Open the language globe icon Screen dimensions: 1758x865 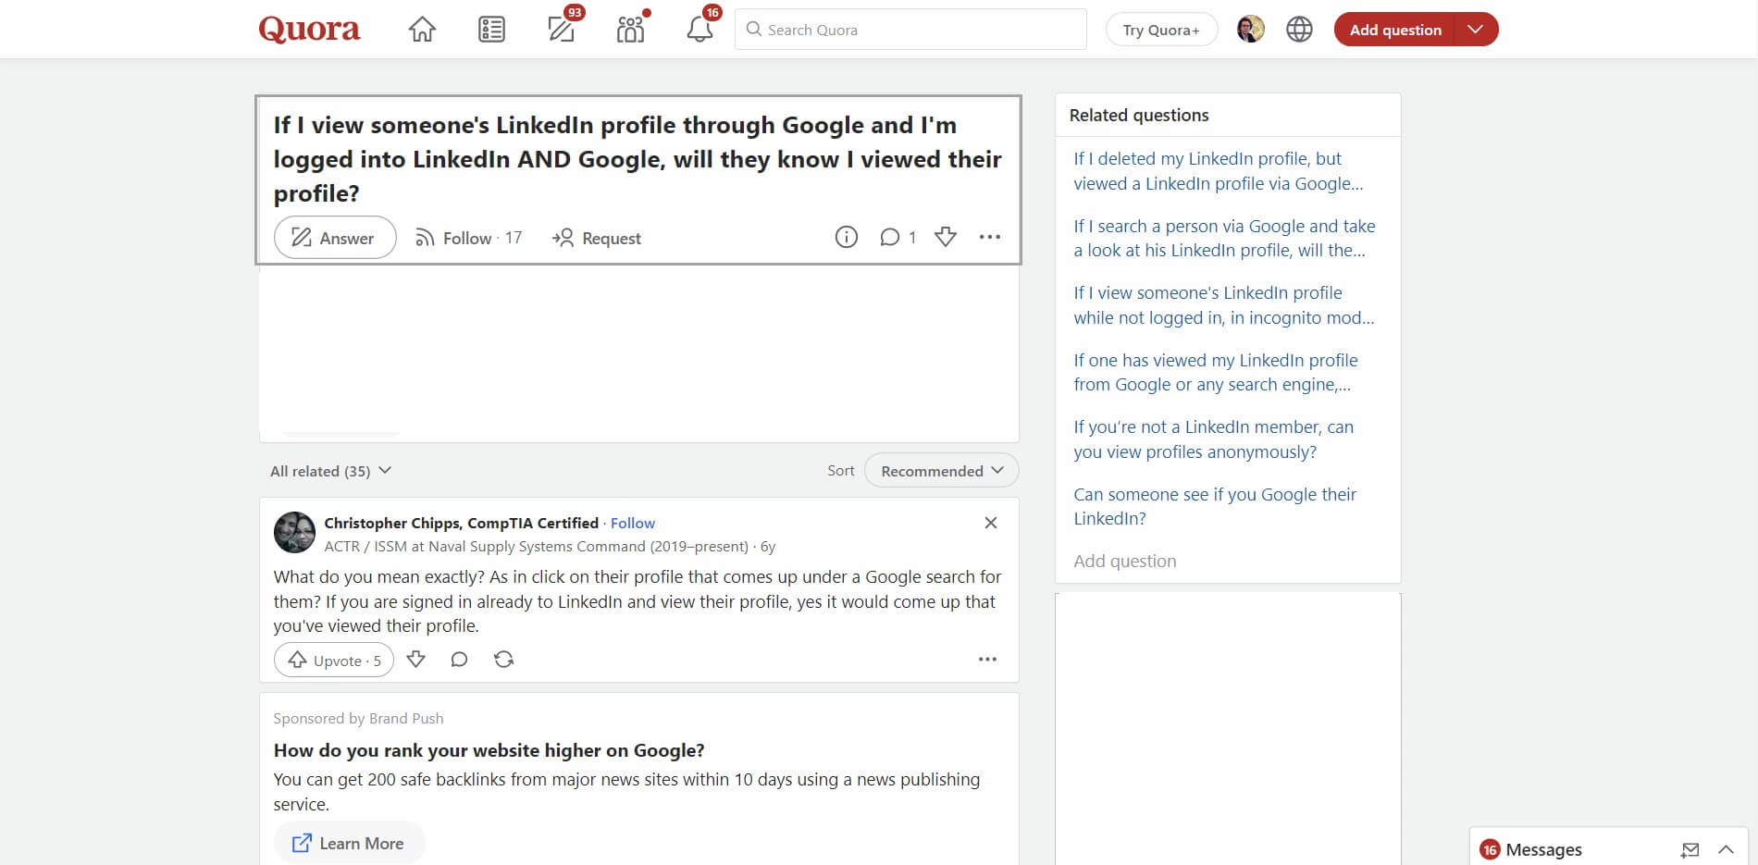(1299, 29)
